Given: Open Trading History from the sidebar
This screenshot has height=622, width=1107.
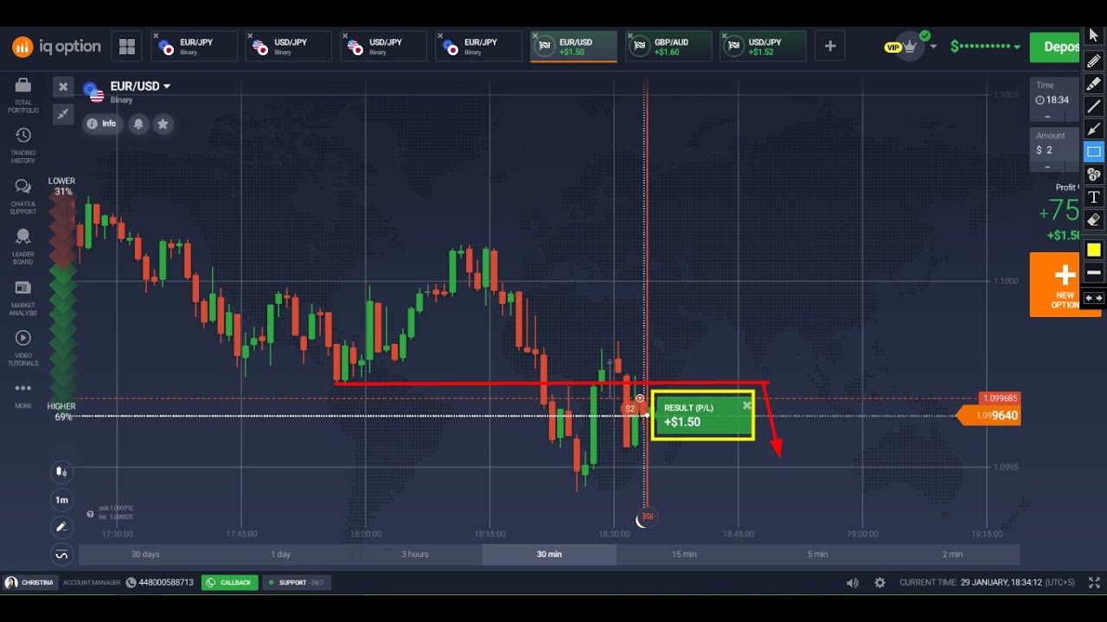Looking at the screenshot, I should (x=23, y=145).
